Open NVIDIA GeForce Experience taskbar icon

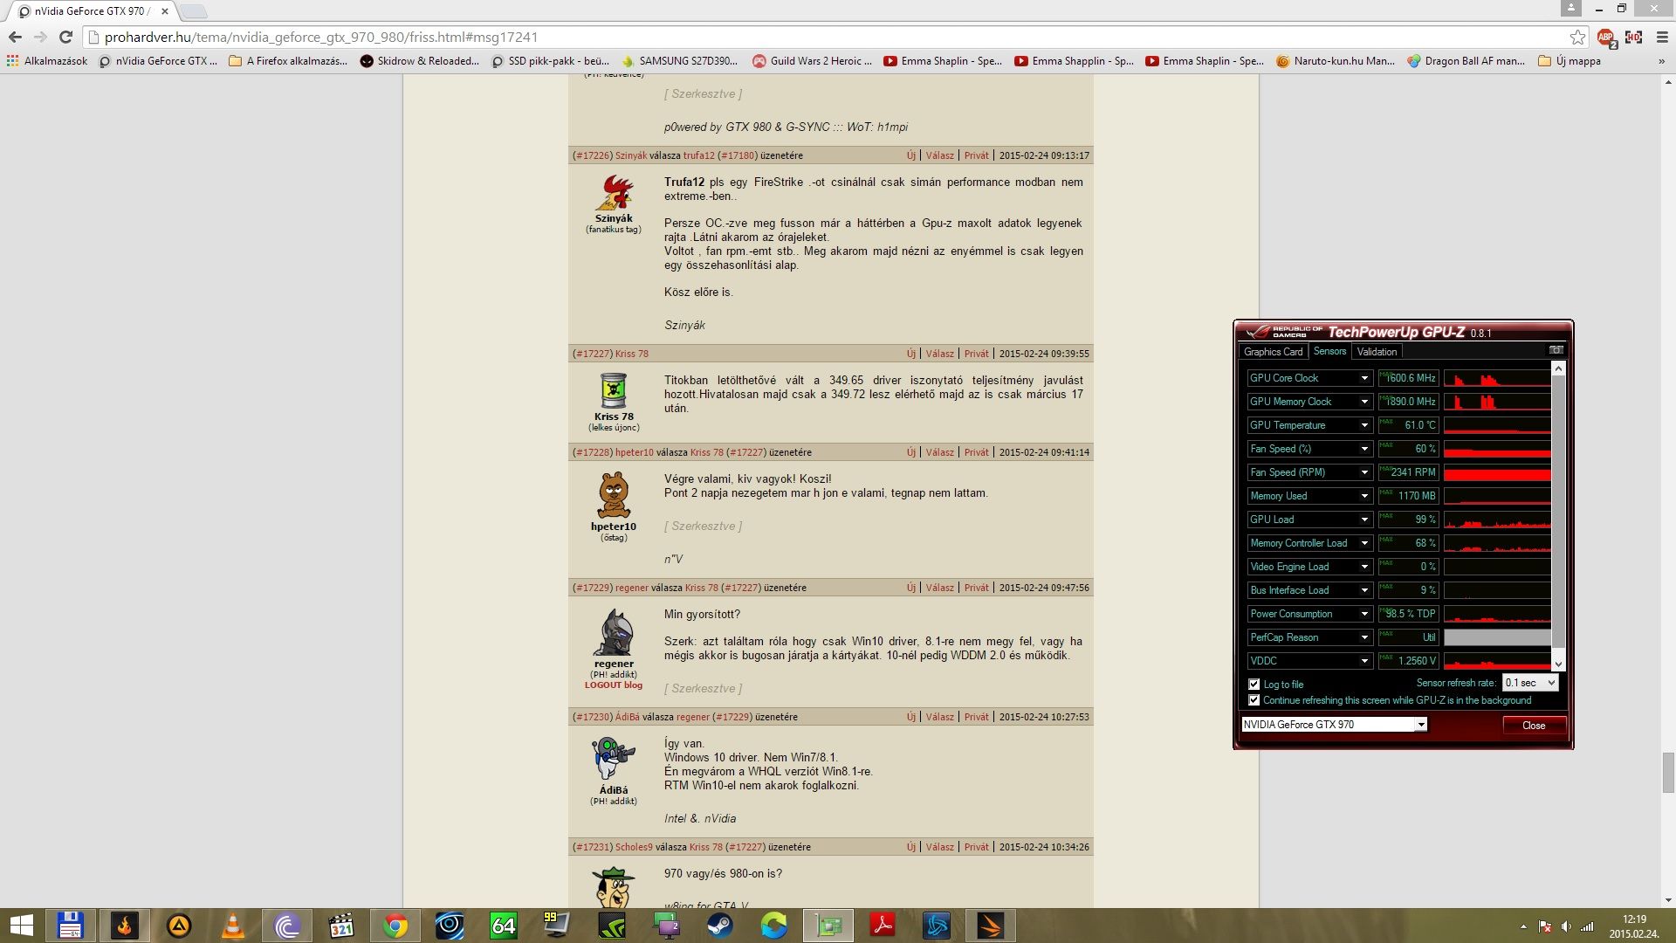pyautogui.click(x=612, y=926)
